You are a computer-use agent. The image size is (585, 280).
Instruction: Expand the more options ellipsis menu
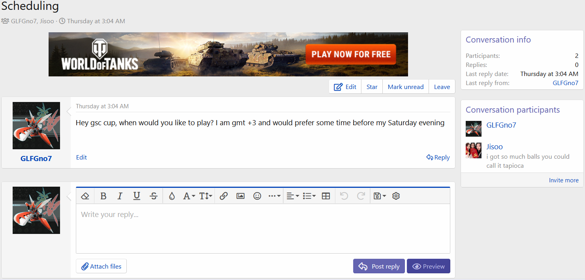pyautogui.click(x=275, y=196)
